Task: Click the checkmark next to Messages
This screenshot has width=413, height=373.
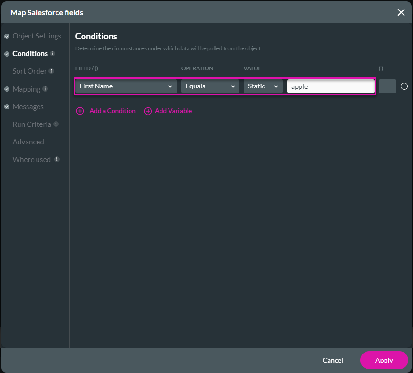Action: 6,106
